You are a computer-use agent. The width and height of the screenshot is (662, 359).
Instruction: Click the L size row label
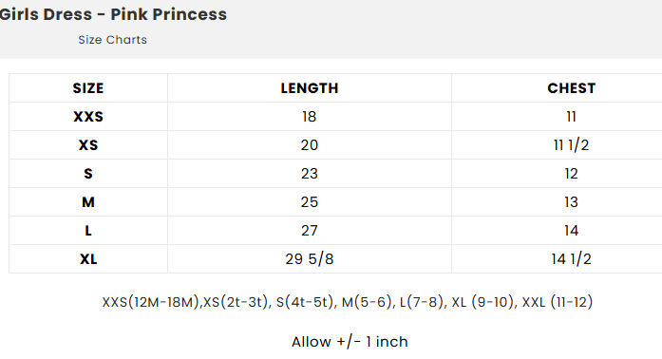click(x=88, y=231)
